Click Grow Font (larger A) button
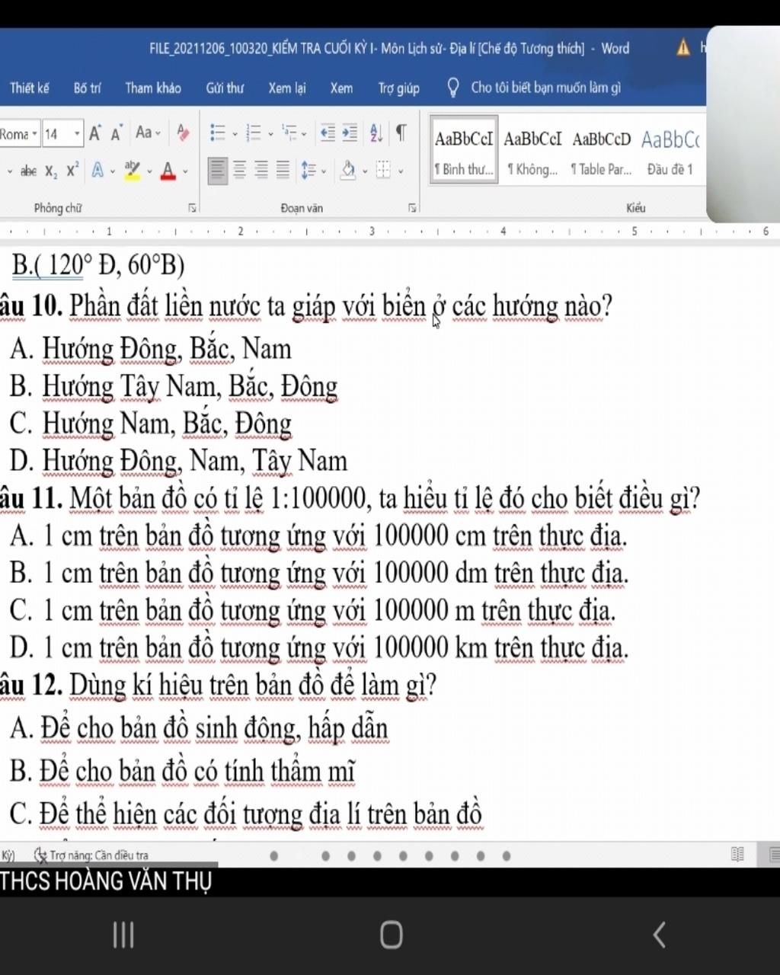Screen dimensions: 780x975 94,134
